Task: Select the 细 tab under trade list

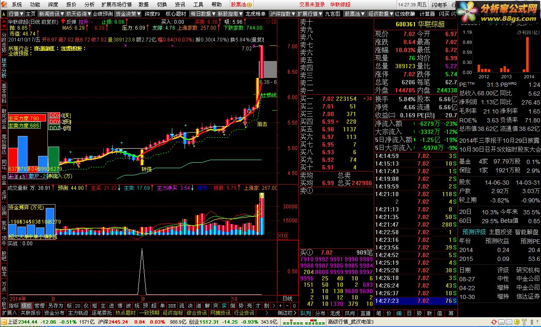Action: (399, 313)
